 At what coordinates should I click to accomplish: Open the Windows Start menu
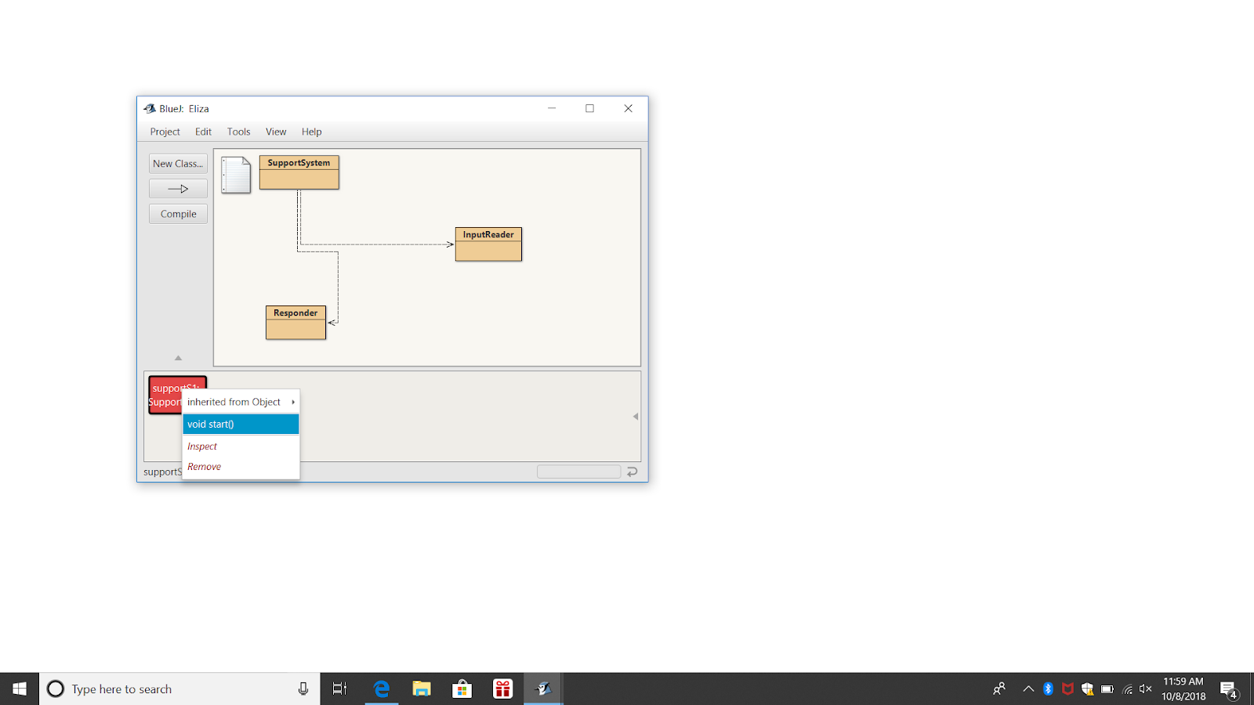point(20,689)
